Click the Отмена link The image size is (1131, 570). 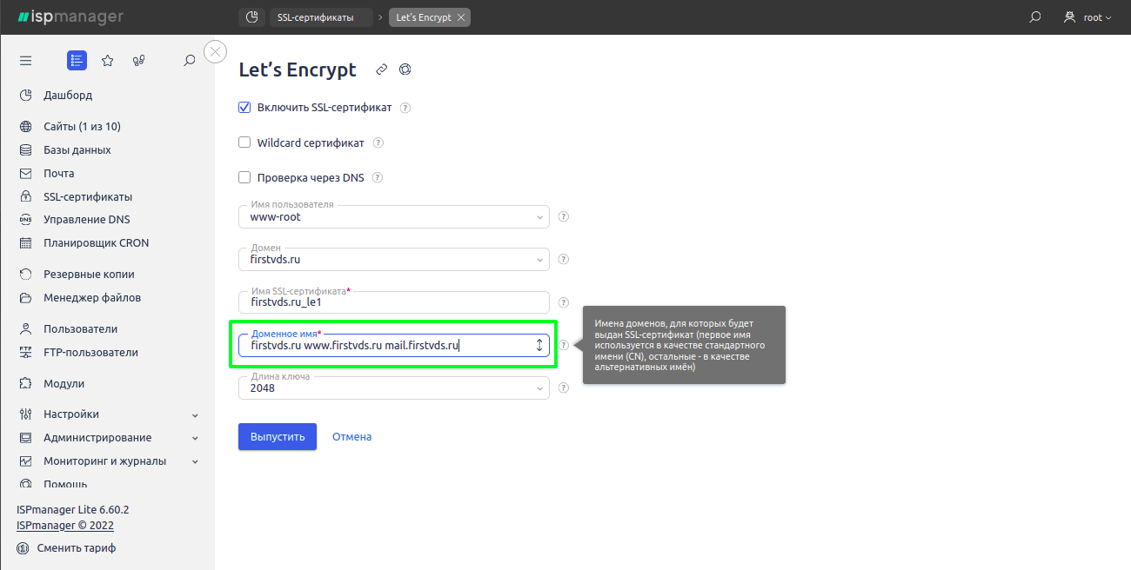pos(351,437)
